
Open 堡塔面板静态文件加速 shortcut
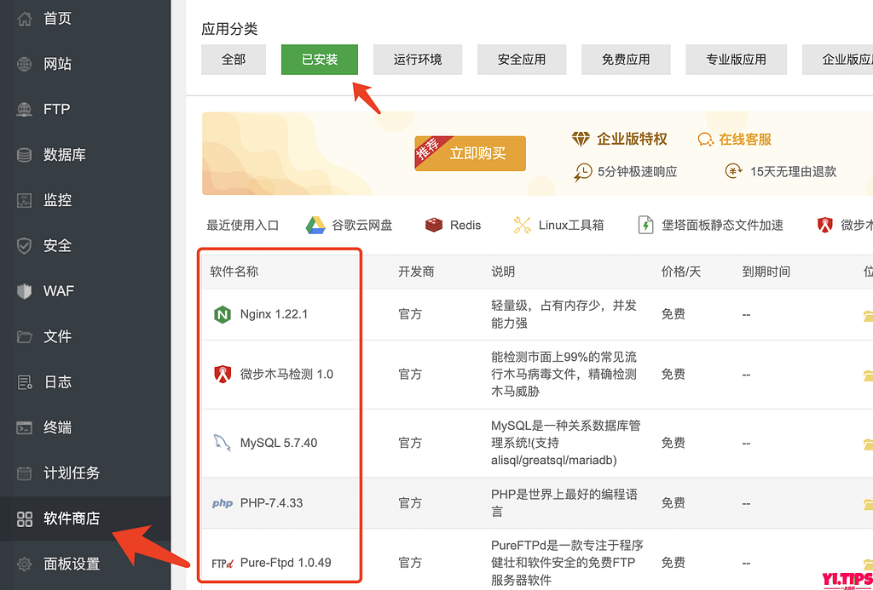pos(710,225)
